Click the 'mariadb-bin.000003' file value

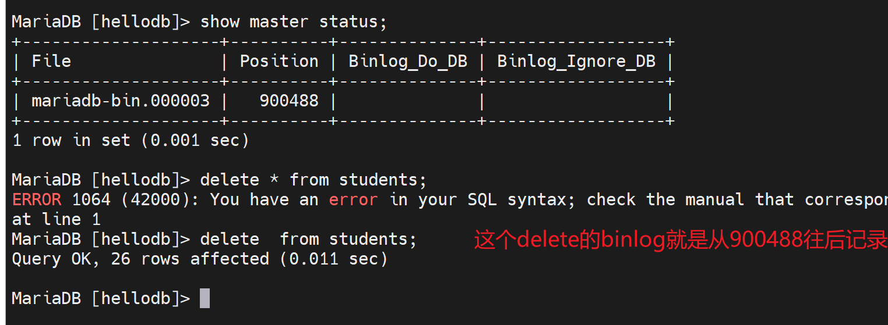pos(120,101)
